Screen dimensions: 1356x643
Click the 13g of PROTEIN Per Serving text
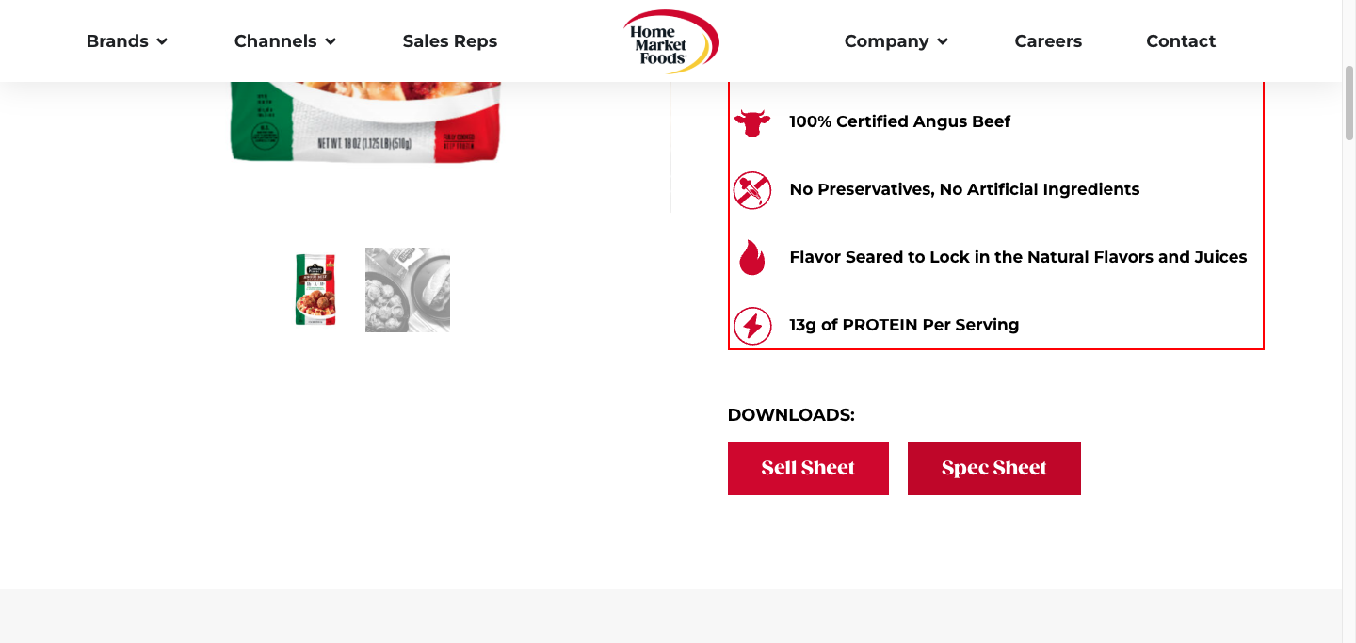pos(904,325)
